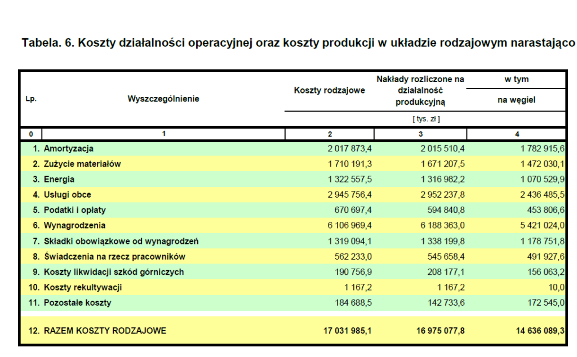Select the value 156 063,2
The height and width of the screenshot is (357, 577).
click(x=545, y=272)
